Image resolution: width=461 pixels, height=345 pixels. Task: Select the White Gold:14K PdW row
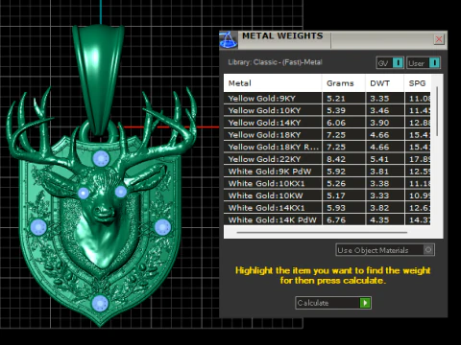click(328, 219)
